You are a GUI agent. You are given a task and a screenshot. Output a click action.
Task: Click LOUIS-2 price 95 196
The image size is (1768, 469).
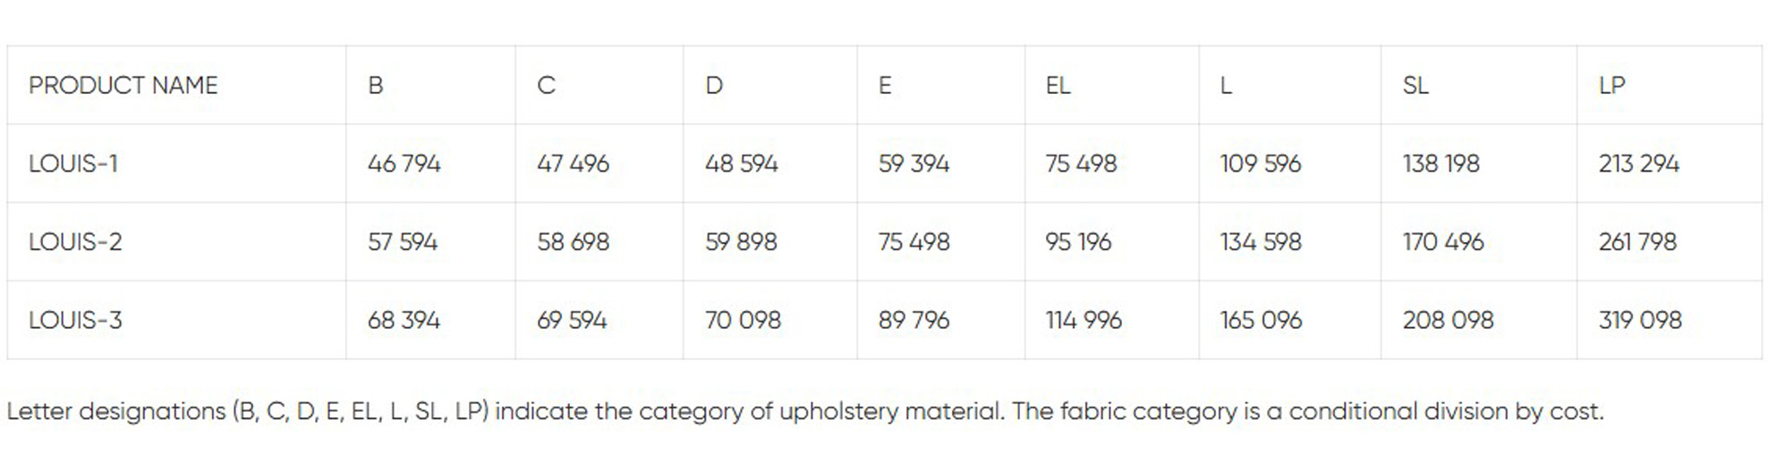tap(1078, 242)
